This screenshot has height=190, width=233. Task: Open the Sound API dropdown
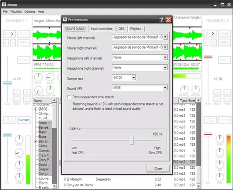(x=165, y=88)
